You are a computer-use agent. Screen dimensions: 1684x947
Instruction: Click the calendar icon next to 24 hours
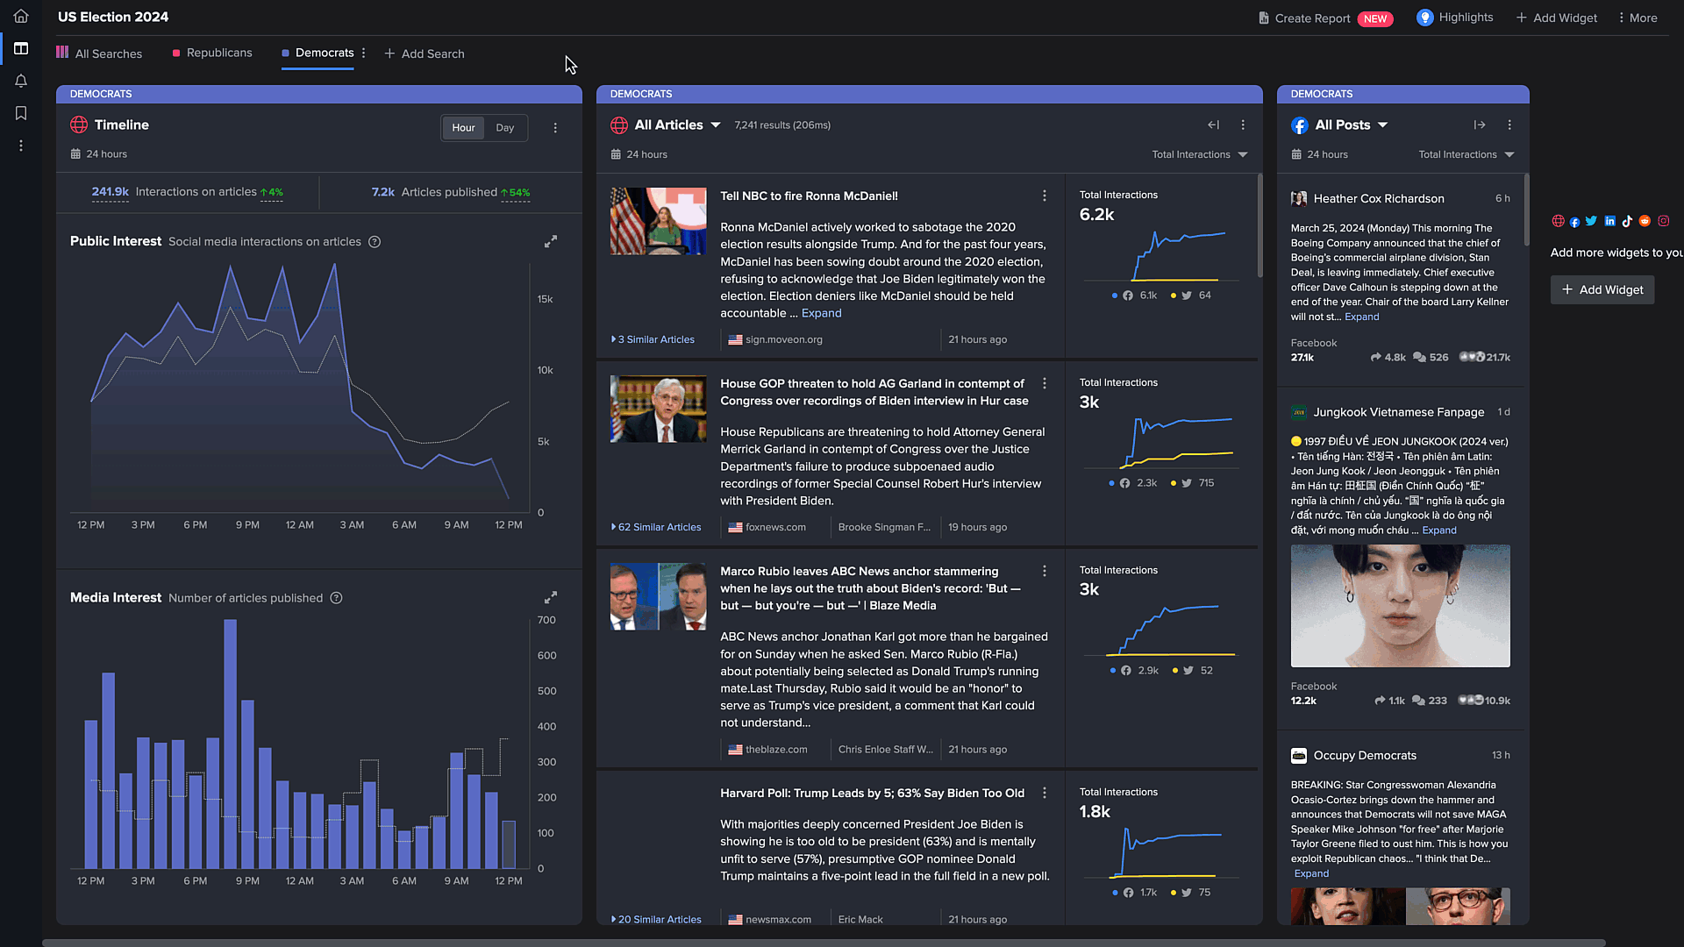pos(75,153)
